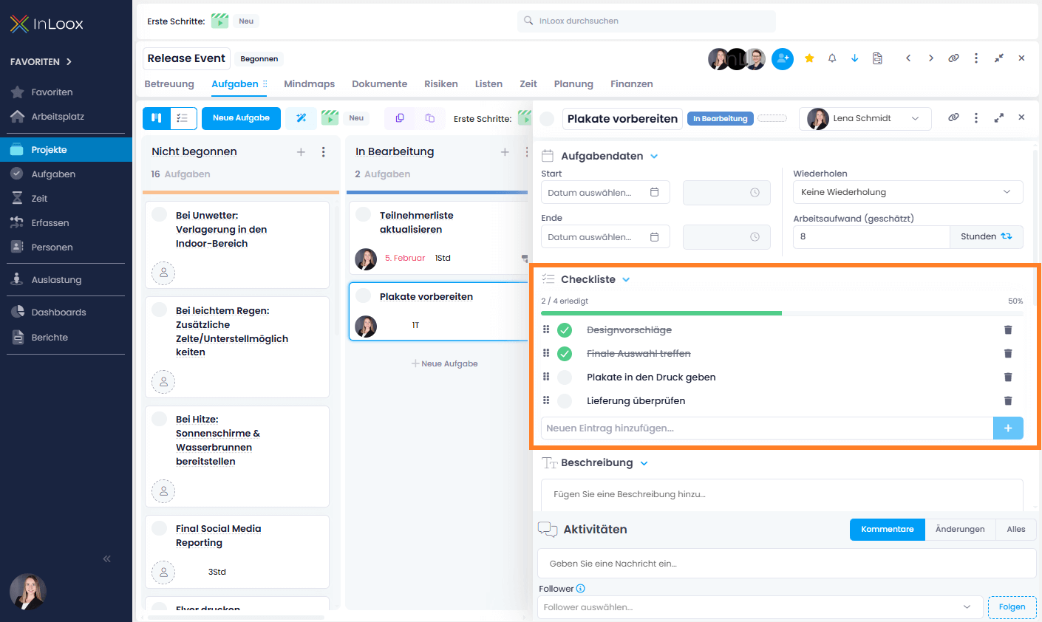Click the Neue Aufgabe button
1042x622 pixels.
click(x=241, y=118)
